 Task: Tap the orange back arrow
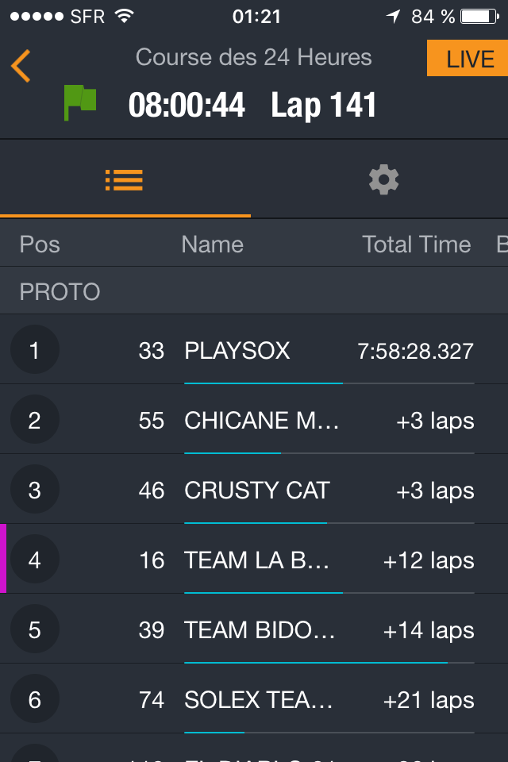21,66
